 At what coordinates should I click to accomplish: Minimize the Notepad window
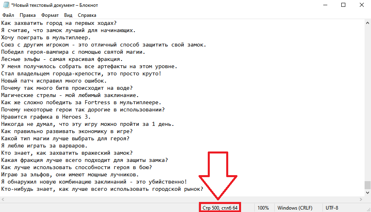[325, 5]
